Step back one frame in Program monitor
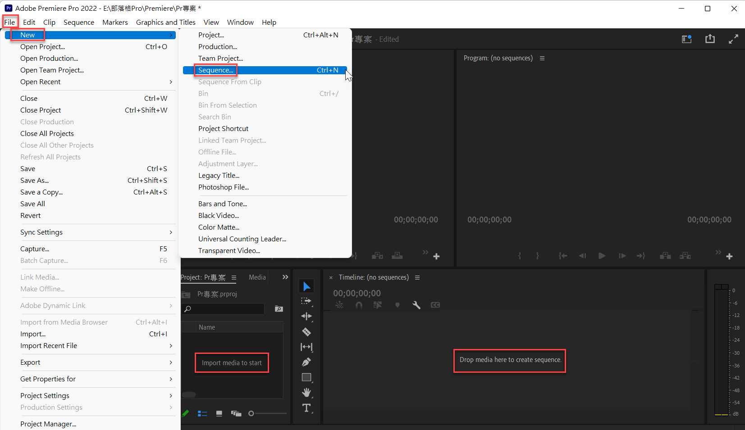The image size is (745, 430). click(x=582, y=256)
